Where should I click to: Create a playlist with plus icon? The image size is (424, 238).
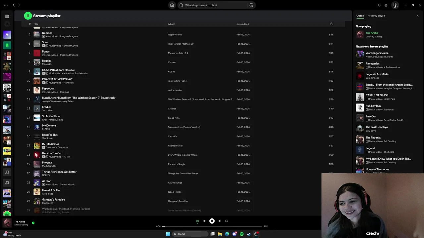pos(7,24)
